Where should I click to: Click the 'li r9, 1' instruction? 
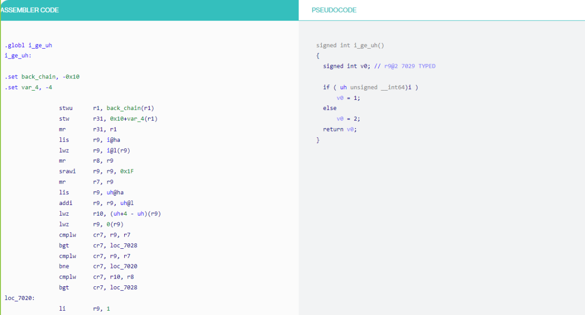(x=84, y=308)
